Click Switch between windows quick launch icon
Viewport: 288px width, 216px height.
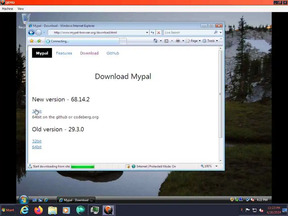point(40,200)
